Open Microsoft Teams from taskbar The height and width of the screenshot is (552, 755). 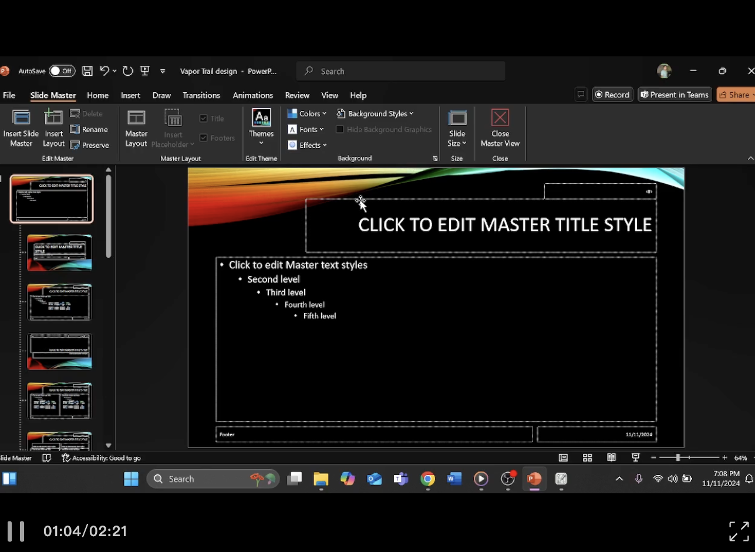[400, 479]
